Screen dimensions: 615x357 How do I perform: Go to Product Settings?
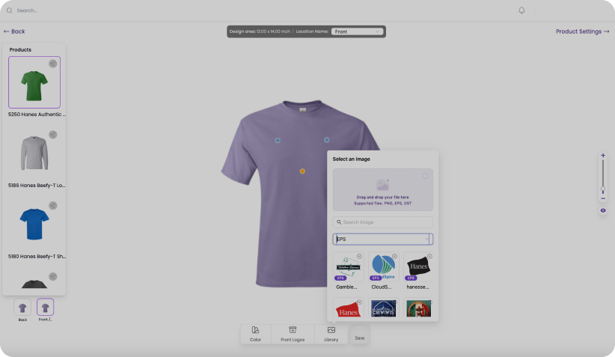[x=582, y=31]
